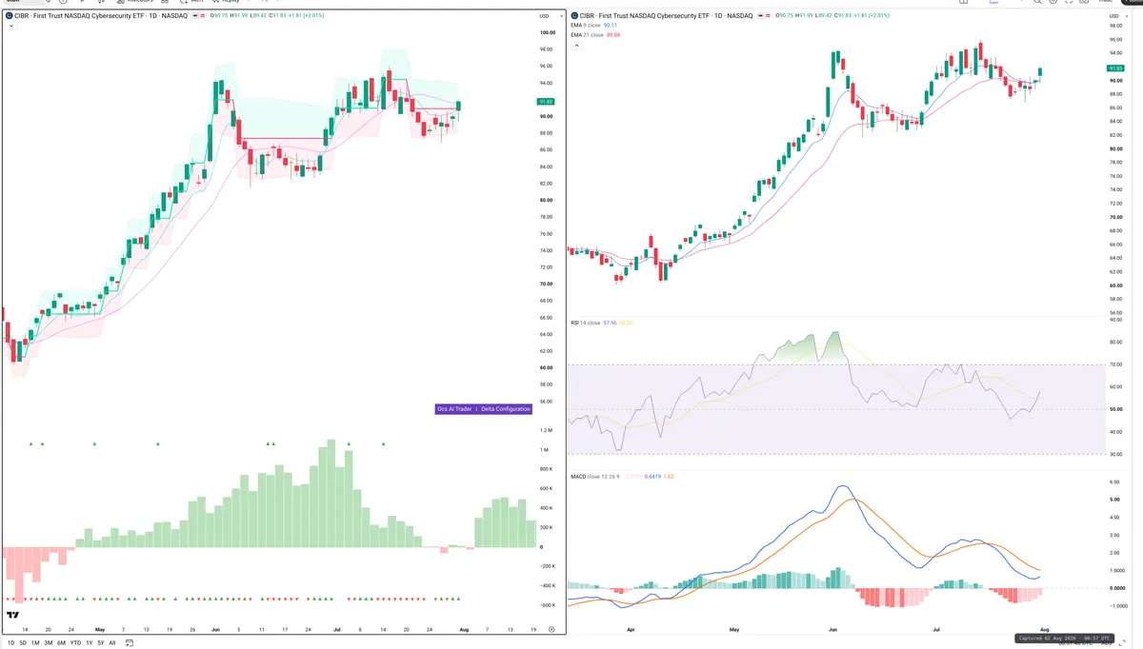The width and height of the screenshot is (1143, 649).
Task: Open Delta Configuration on left chart
Action: coord(506,409)
